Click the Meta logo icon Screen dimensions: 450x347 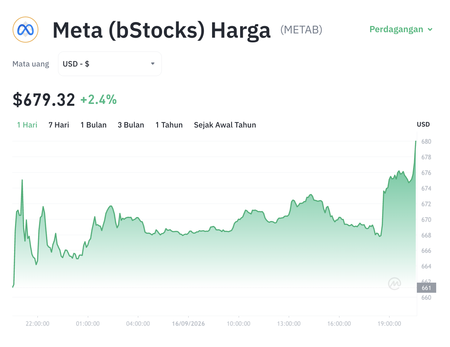(x=25, y=30)
